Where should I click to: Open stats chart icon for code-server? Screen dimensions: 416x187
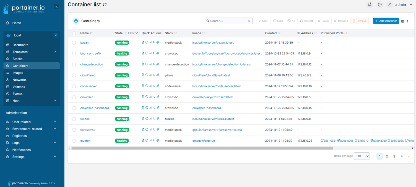[x=150, y=86]
